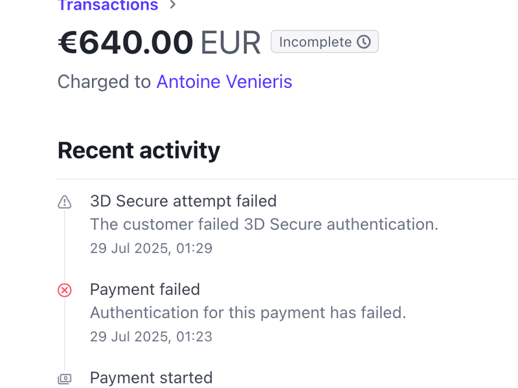
Task: Select the Payment started event title
Action: (x=151, y=378)
